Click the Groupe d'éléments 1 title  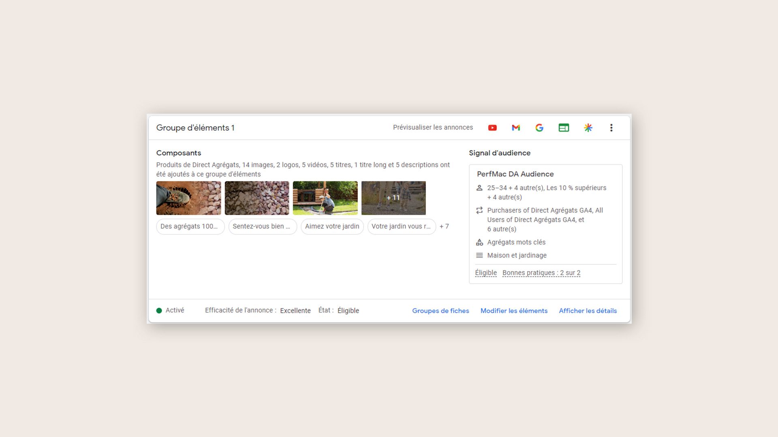[195, 128]
